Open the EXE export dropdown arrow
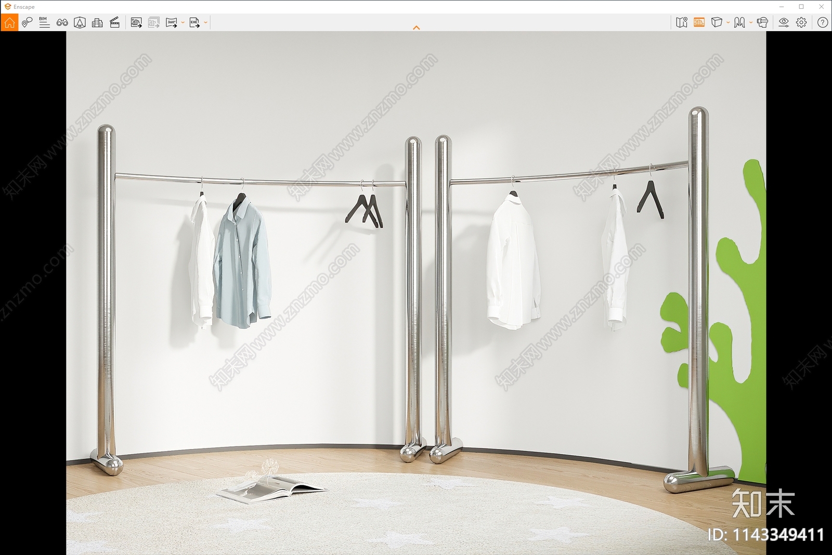 [206, 22]
